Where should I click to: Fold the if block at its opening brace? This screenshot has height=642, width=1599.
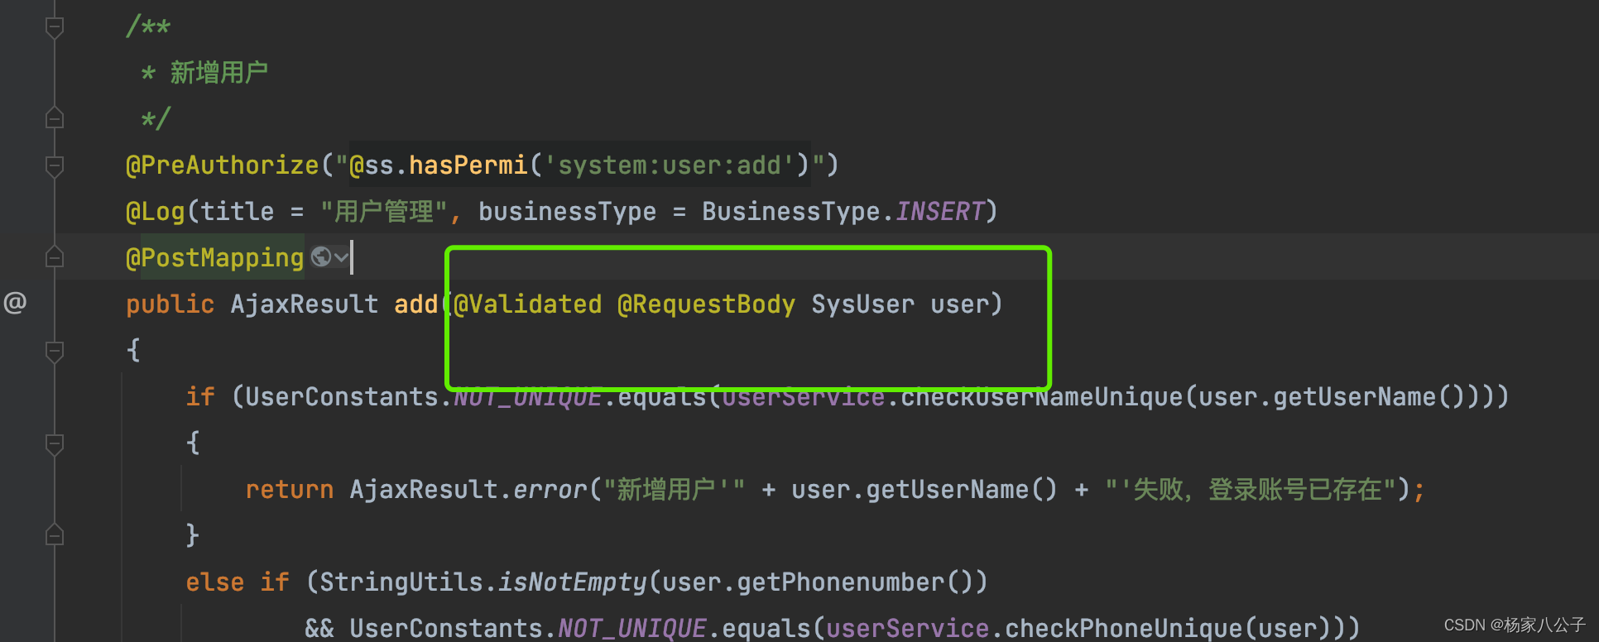55,443
